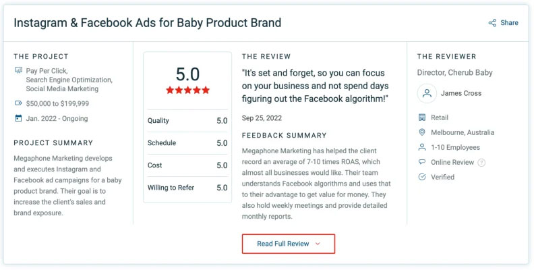534x270 pixels.
Task: Click the Quality score row
Action: click(187, 121)
